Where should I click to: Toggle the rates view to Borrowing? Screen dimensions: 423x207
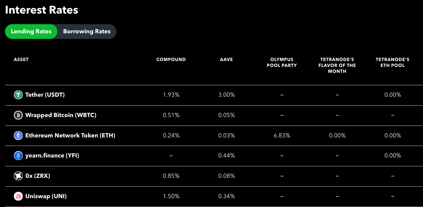86,31
